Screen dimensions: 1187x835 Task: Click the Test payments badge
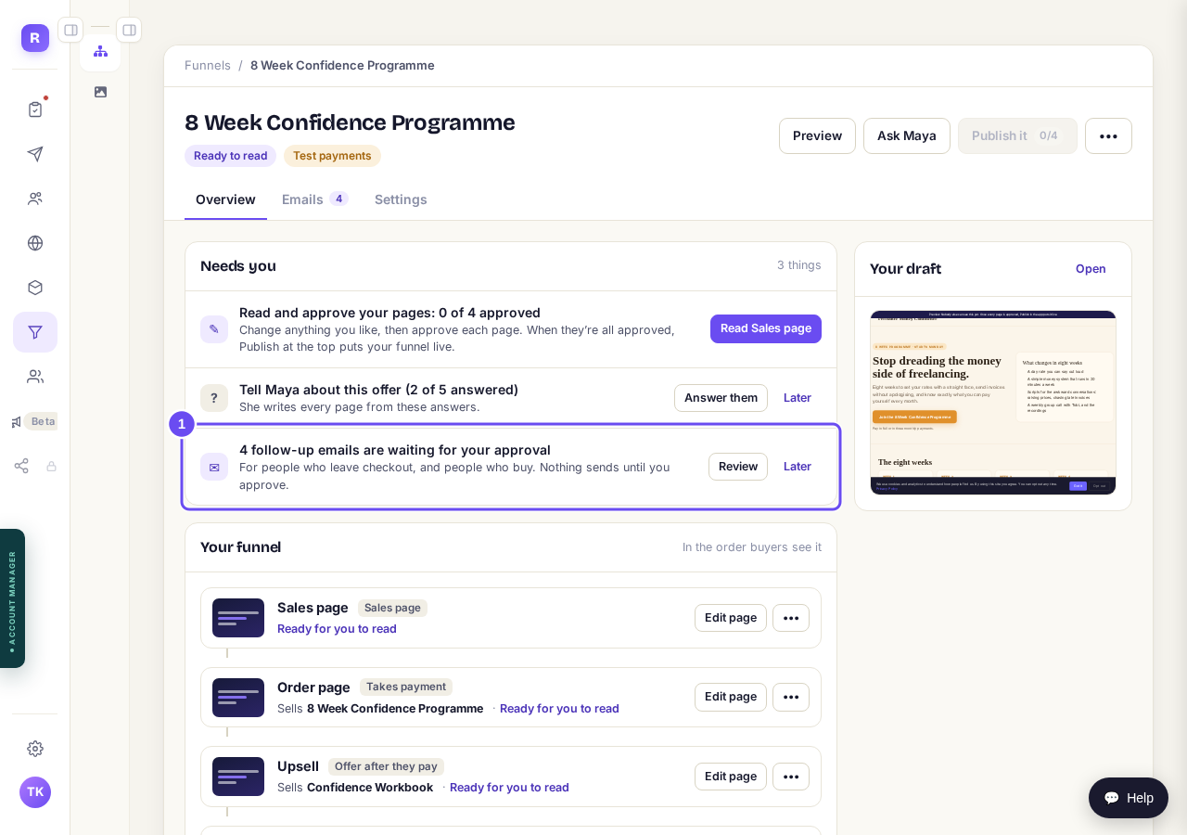coord(332,156)
